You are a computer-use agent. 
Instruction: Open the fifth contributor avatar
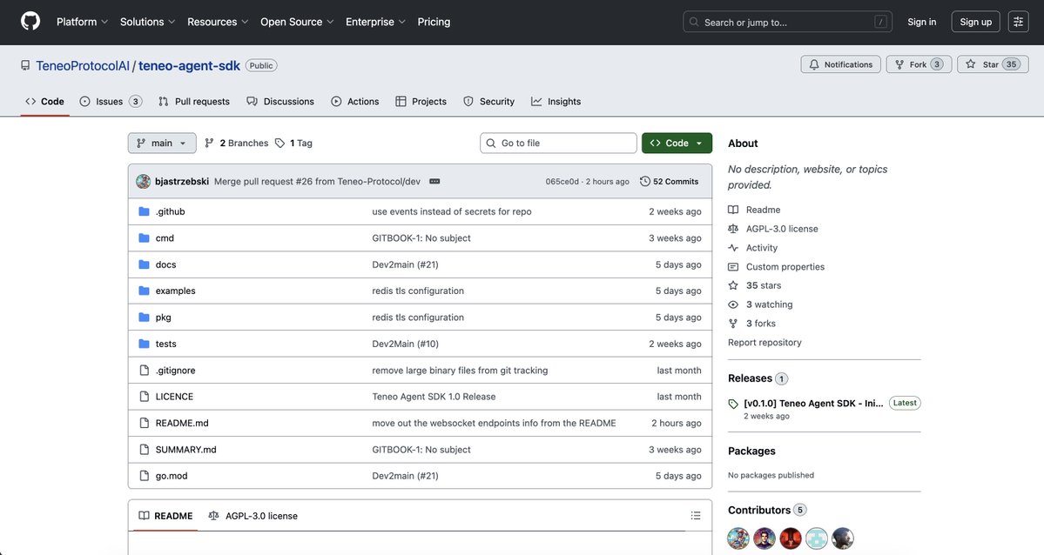tap(842, 538)
